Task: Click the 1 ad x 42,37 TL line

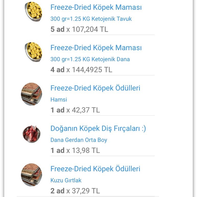Action: (x=75, y=110)
